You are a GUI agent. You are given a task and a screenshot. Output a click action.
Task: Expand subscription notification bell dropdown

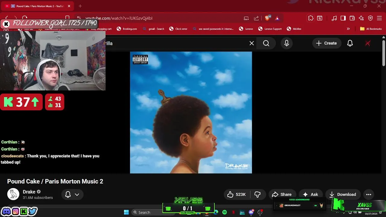72,194
